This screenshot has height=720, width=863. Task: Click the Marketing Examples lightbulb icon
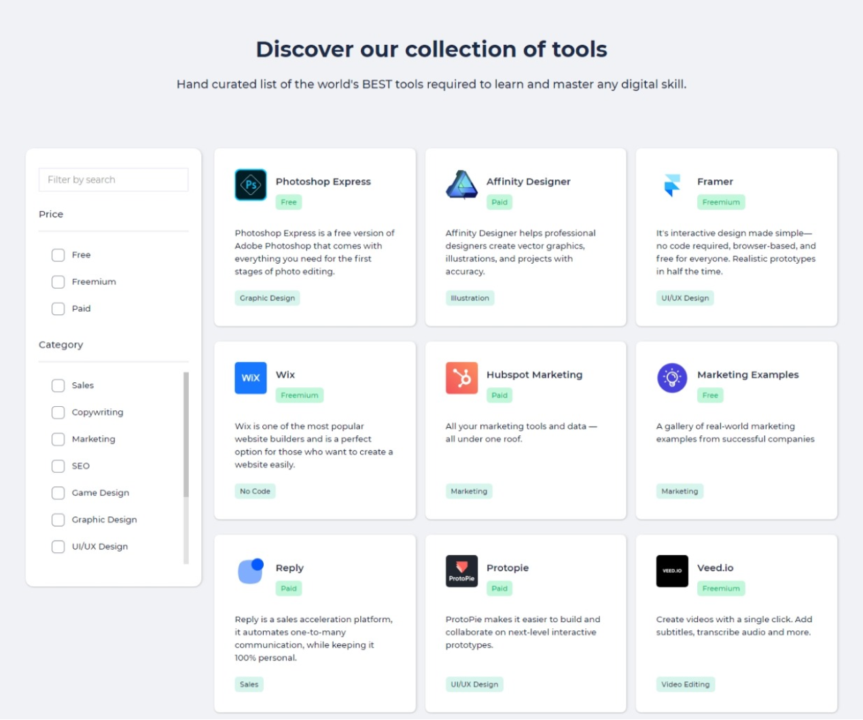[x=672, y=378]
